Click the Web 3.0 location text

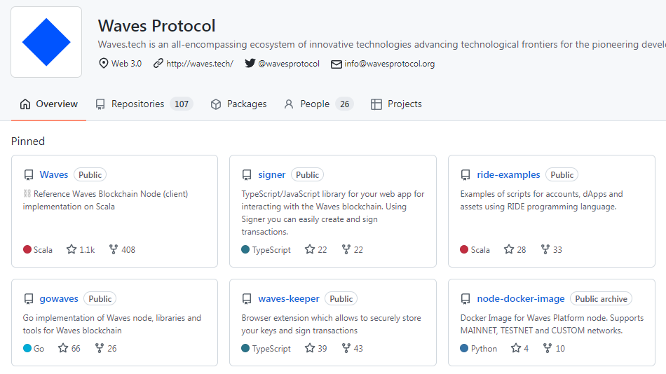pyautogui.click(x=127, y=64)
